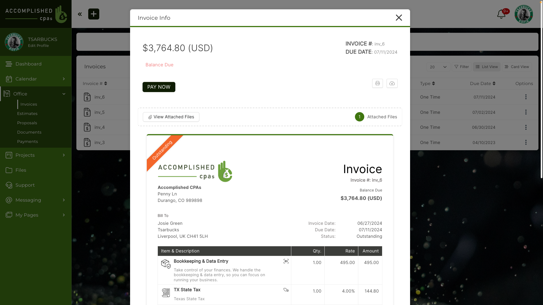Click the print invoice icon
Image resolution: width=543 pixels, height=305 pixels.
click(377, 83)
